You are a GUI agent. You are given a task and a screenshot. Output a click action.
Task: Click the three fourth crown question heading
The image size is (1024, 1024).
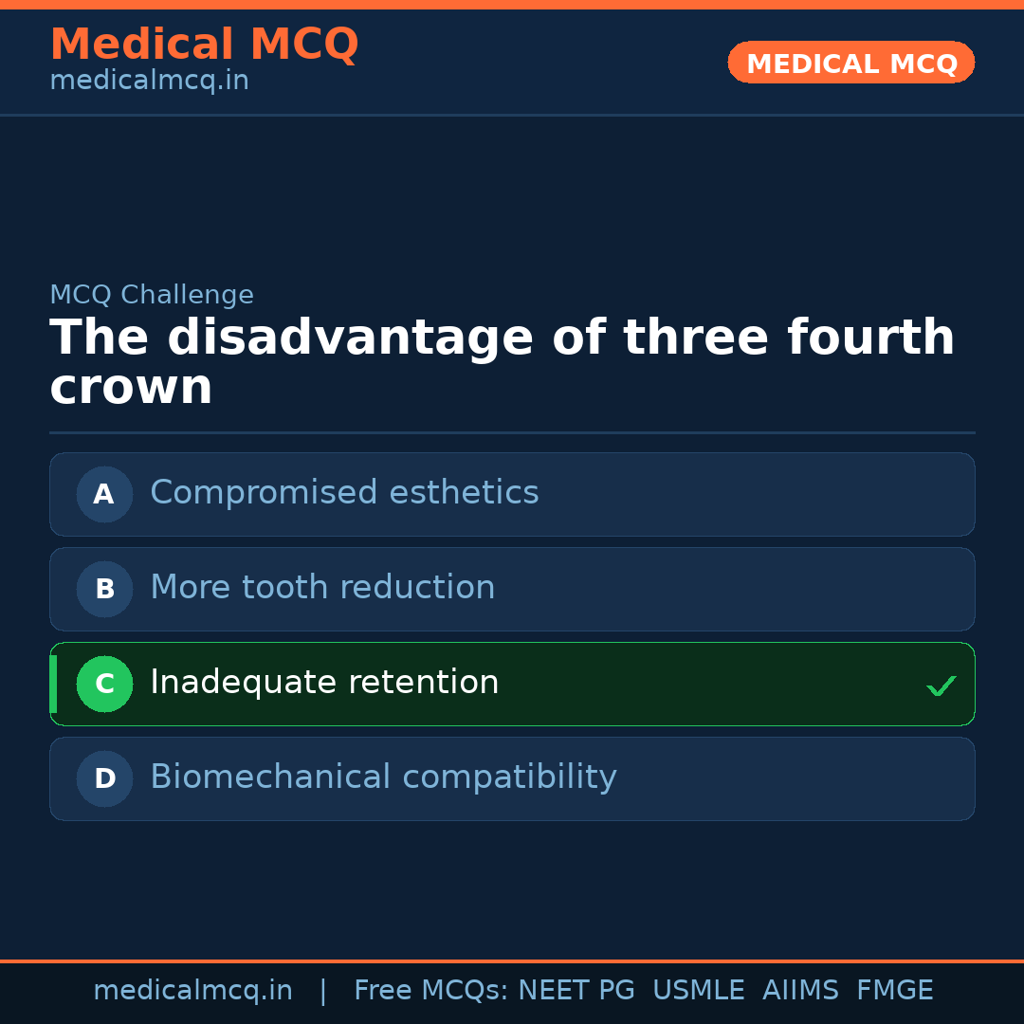click(502, 362)
